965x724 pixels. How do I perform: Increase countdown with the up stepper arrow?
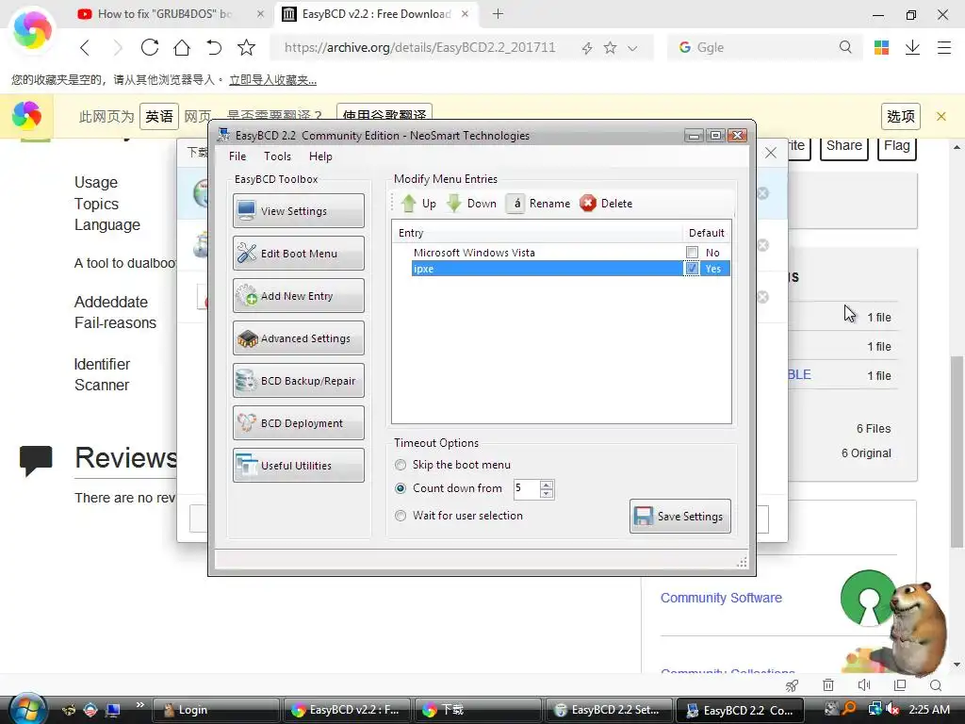(547, 485)
